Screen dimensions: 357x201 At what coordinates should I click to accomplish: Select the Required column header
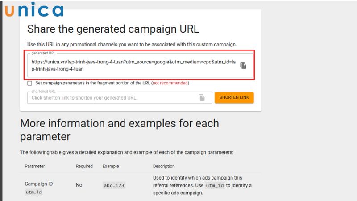(84, 166)
